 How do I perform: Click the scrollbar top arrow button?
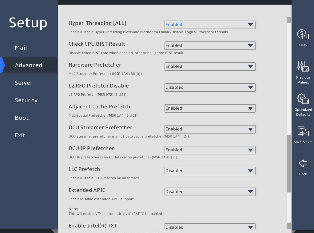click(289, 20)
